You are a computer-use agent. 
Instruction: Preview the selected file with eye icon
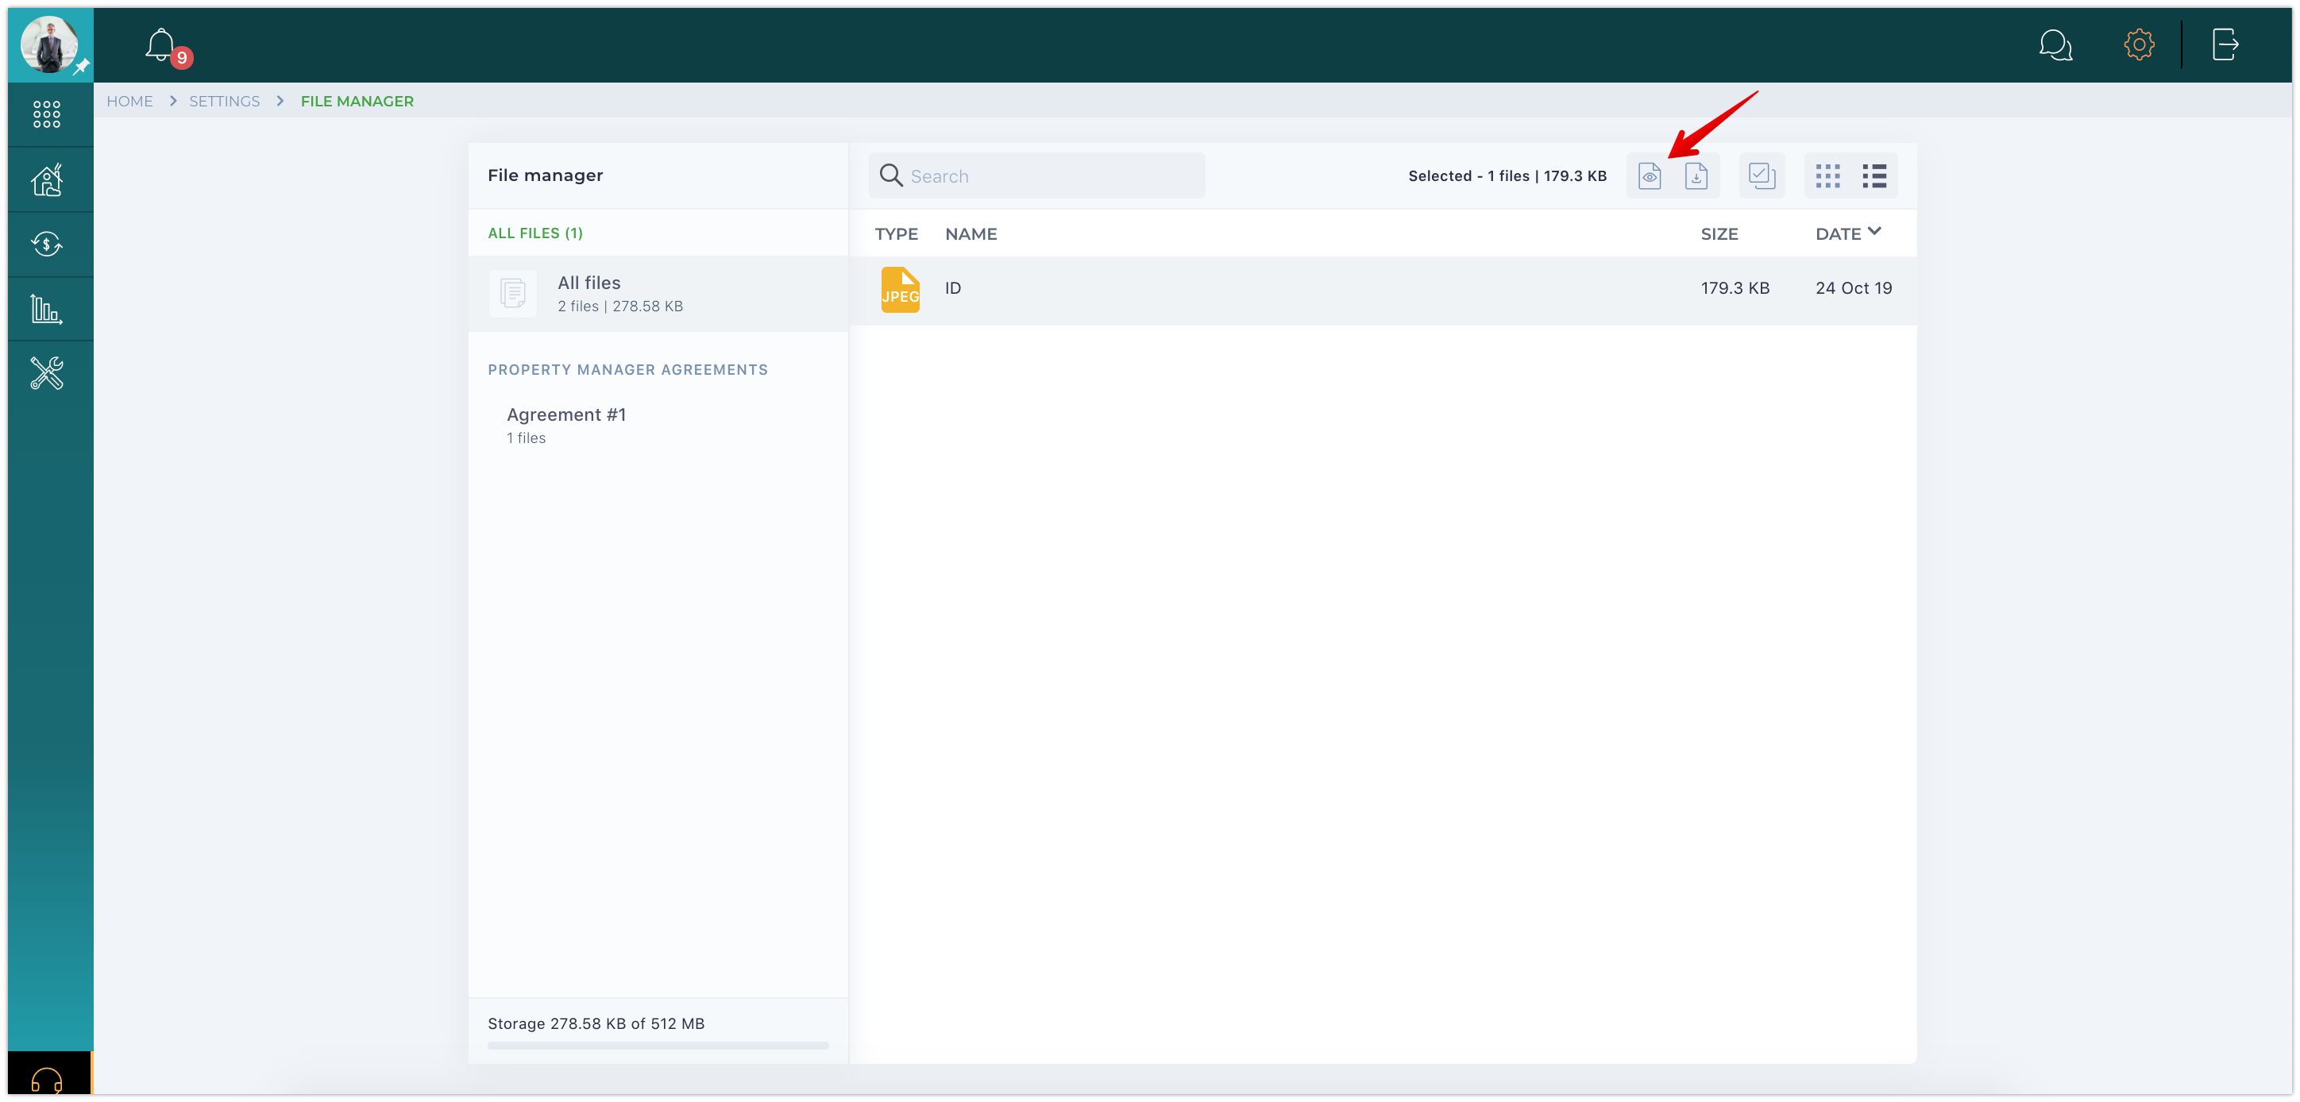pyautogui.click(x=1649, y=175)
